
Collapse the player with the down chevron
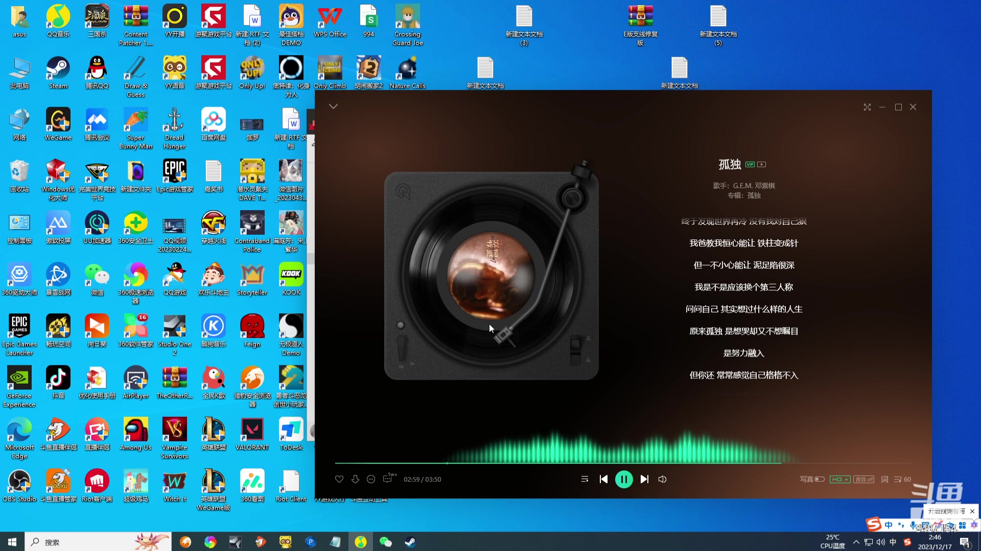[333, 106]
